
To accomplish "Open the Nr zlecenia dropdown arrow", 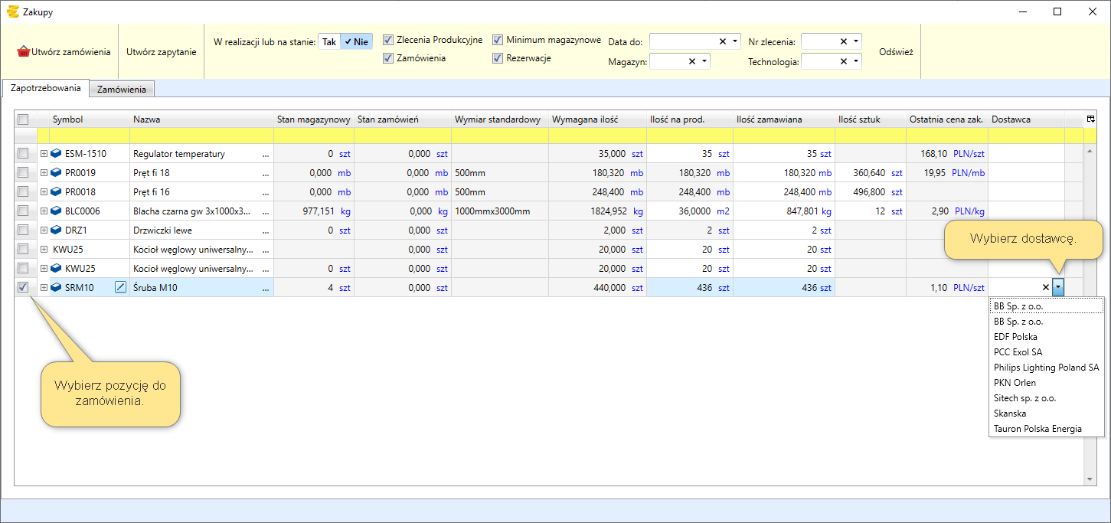I will [855, 41].
